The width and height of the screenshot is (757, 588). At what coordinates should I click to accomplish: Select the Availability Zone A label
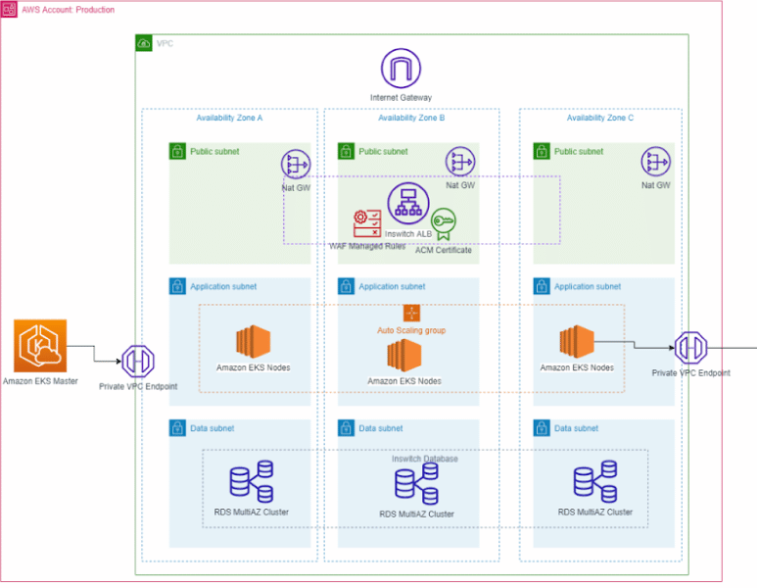(229, 118)
